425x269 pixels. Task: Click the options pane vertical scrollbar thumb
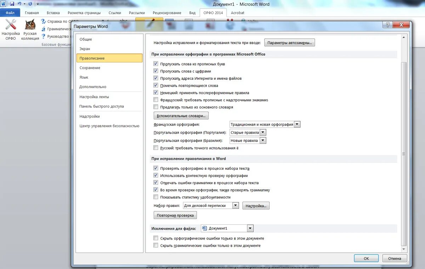point(404,153)
